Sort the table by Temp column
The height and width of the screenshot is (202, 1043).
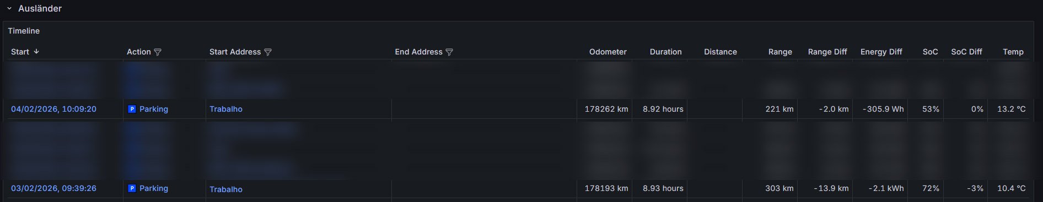(x=1013, y=52)
